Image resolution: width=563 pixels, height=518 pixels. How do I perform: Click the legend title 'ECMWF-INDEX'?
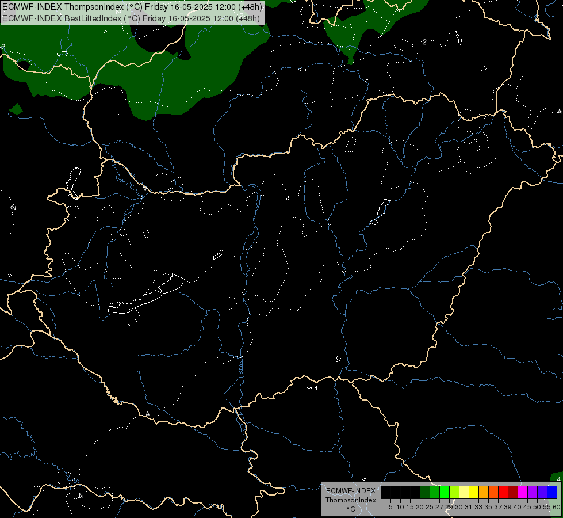coord(351,491)
